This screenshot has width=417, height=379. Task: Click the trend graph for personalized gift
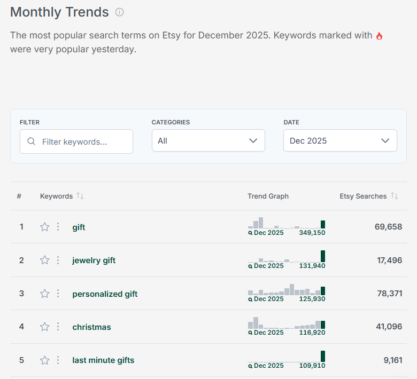click(287, 289)
